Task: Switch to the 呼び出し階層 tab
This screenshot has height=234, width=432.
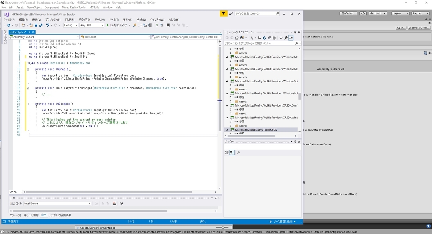Action: pos(31,215)
